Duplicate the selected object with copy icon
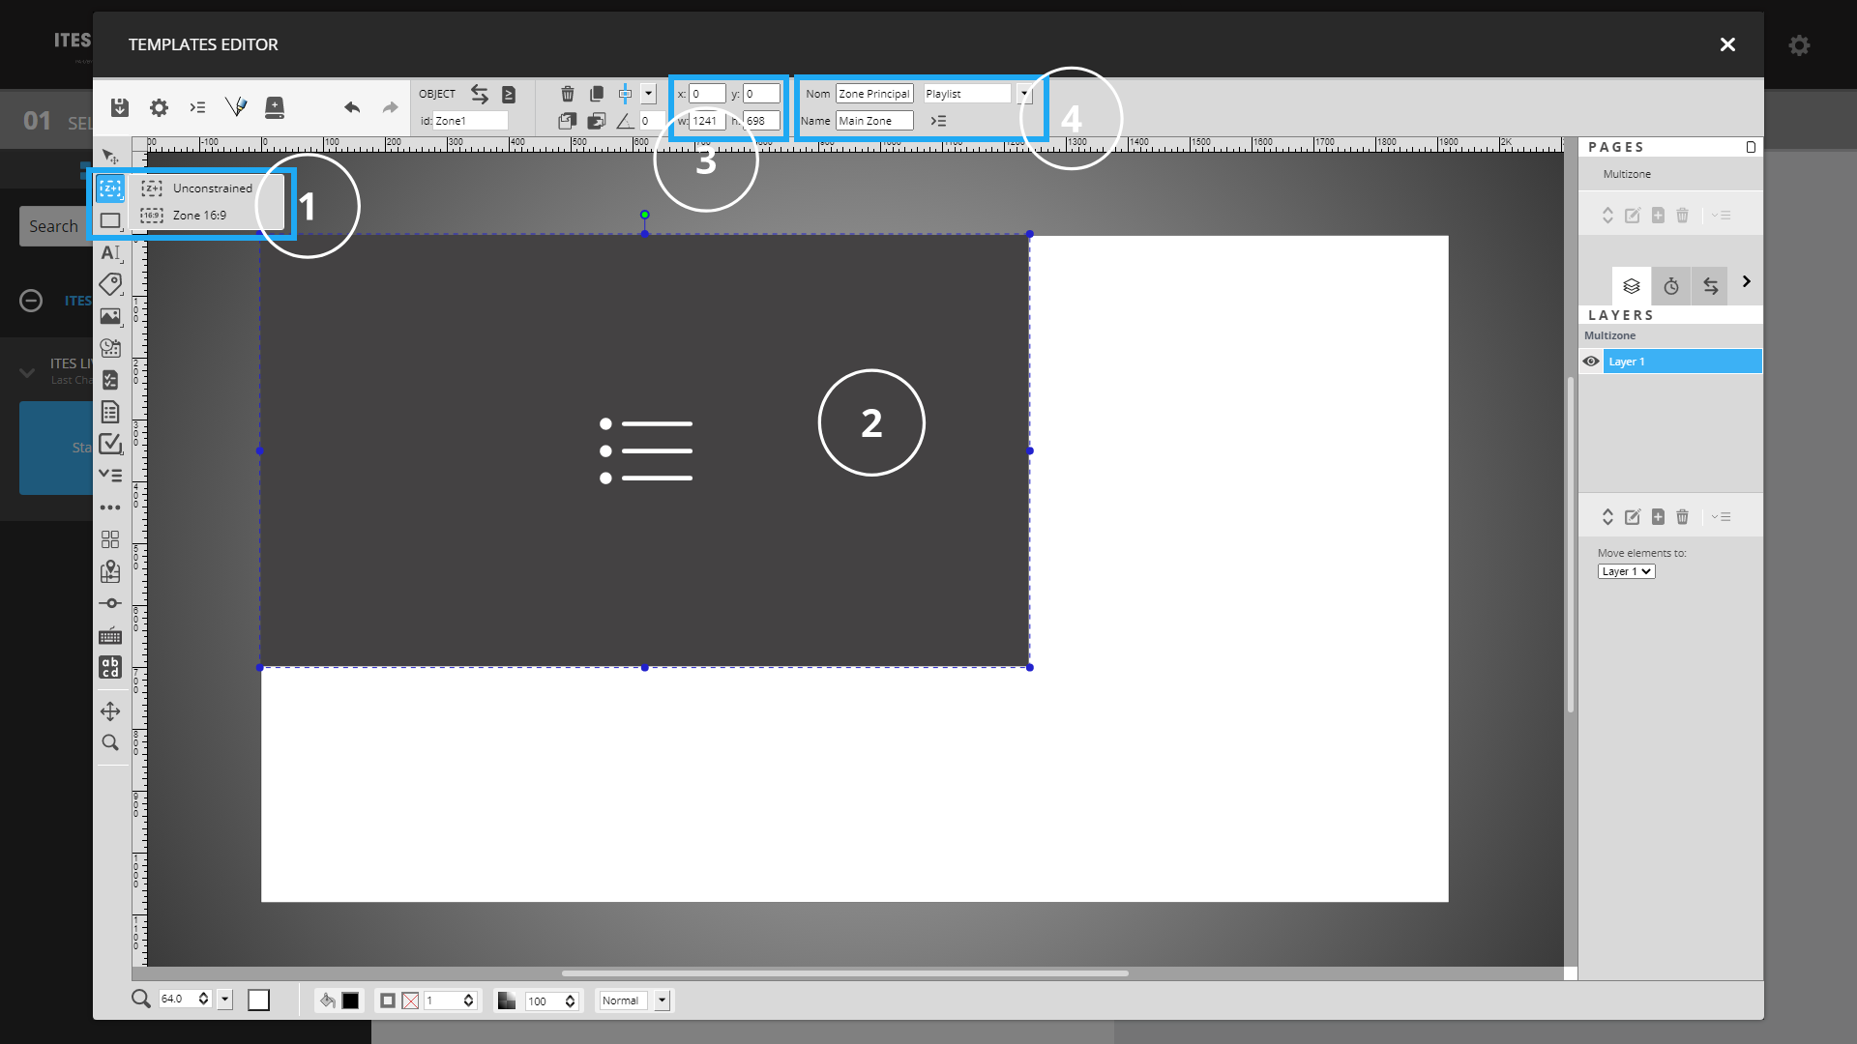This screenshot has height=1044, width=1857. (x=597, y=94)
